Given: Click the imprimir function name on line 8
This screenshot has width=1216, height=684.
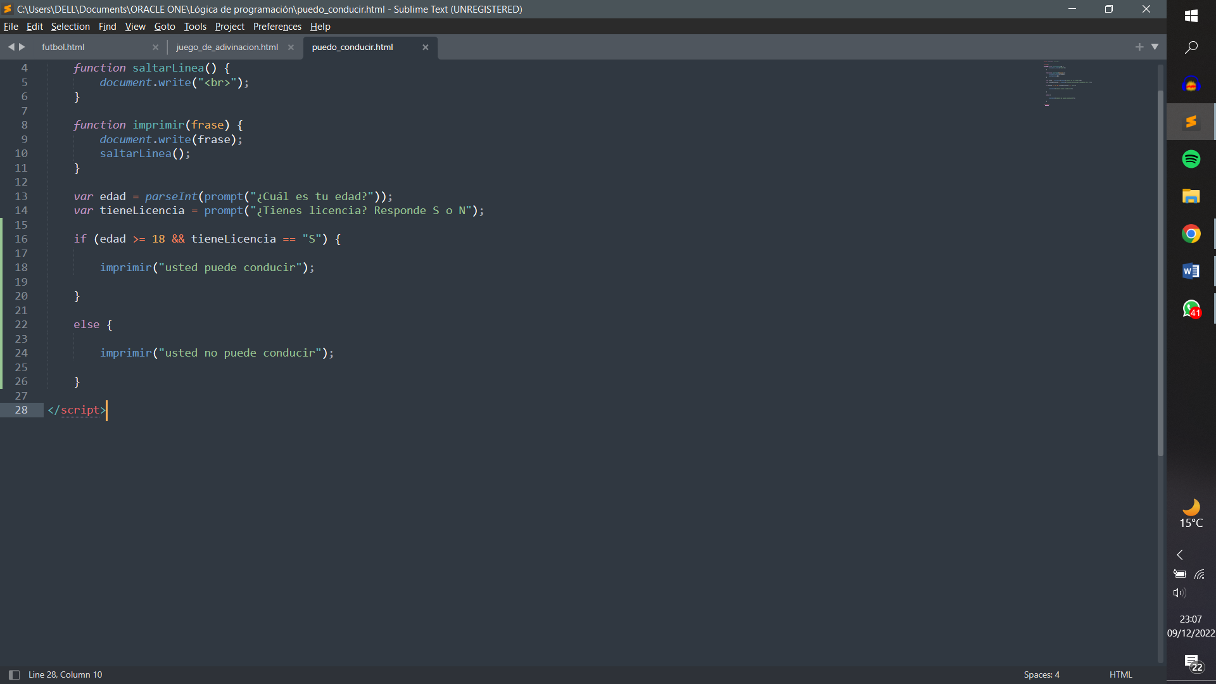Looking at the screenshot, I should (x=158, y=125).
